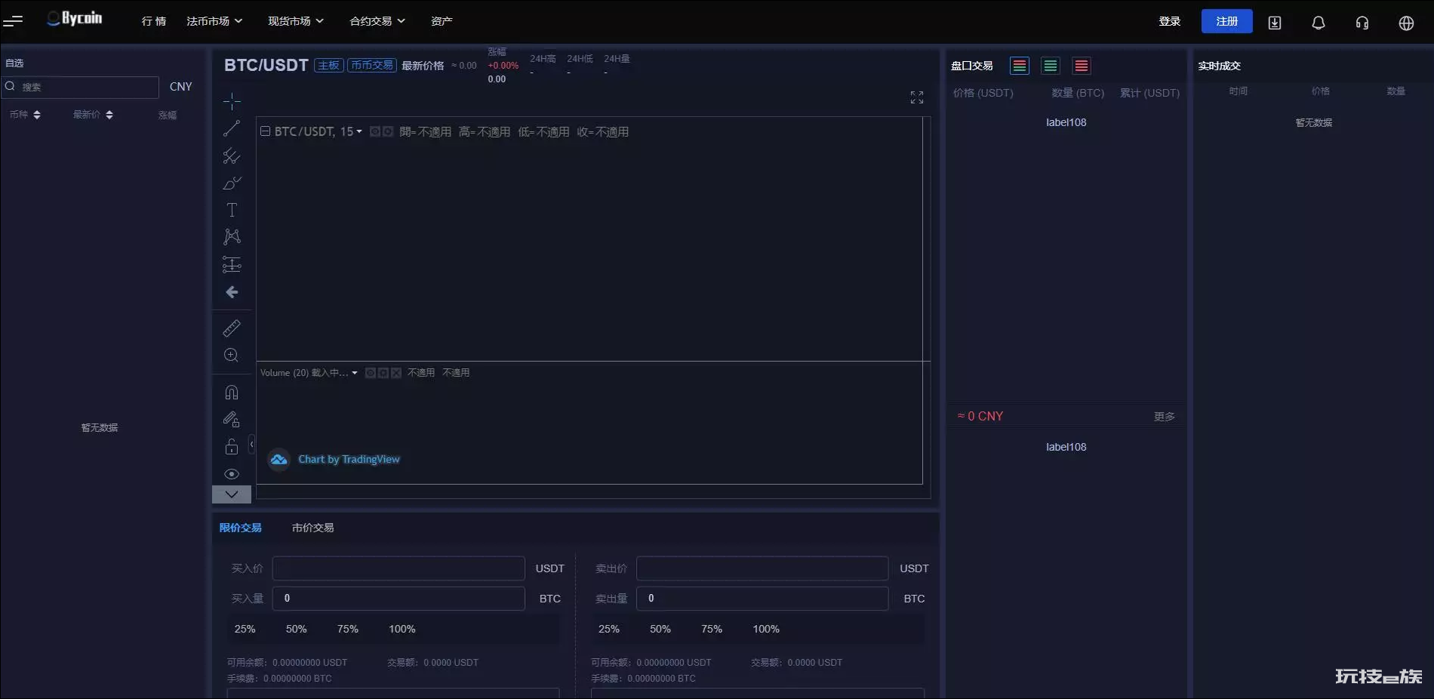This screenshot has width=1434, height=699.
Task: Switch to 限价交易 tab
Action: click(241, 528)
